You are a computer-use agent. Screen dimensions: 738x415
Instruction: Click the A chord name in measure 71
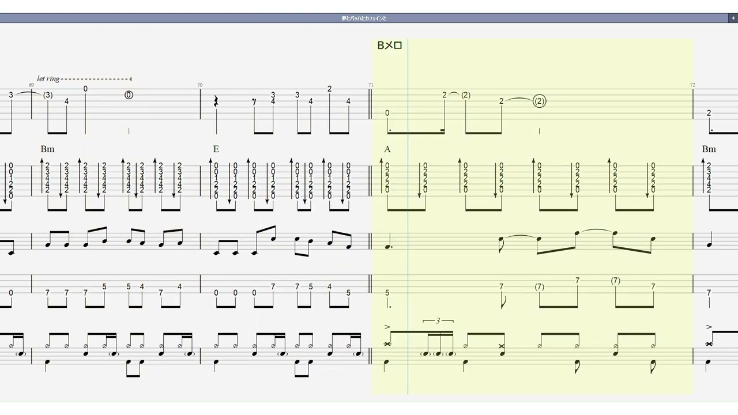[x=387, y=149]
